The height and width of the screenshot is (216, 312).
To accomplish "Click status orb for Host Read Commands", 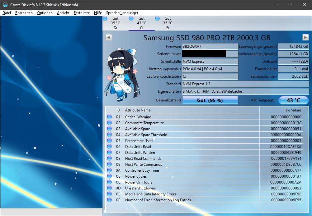I will [109, 158].
